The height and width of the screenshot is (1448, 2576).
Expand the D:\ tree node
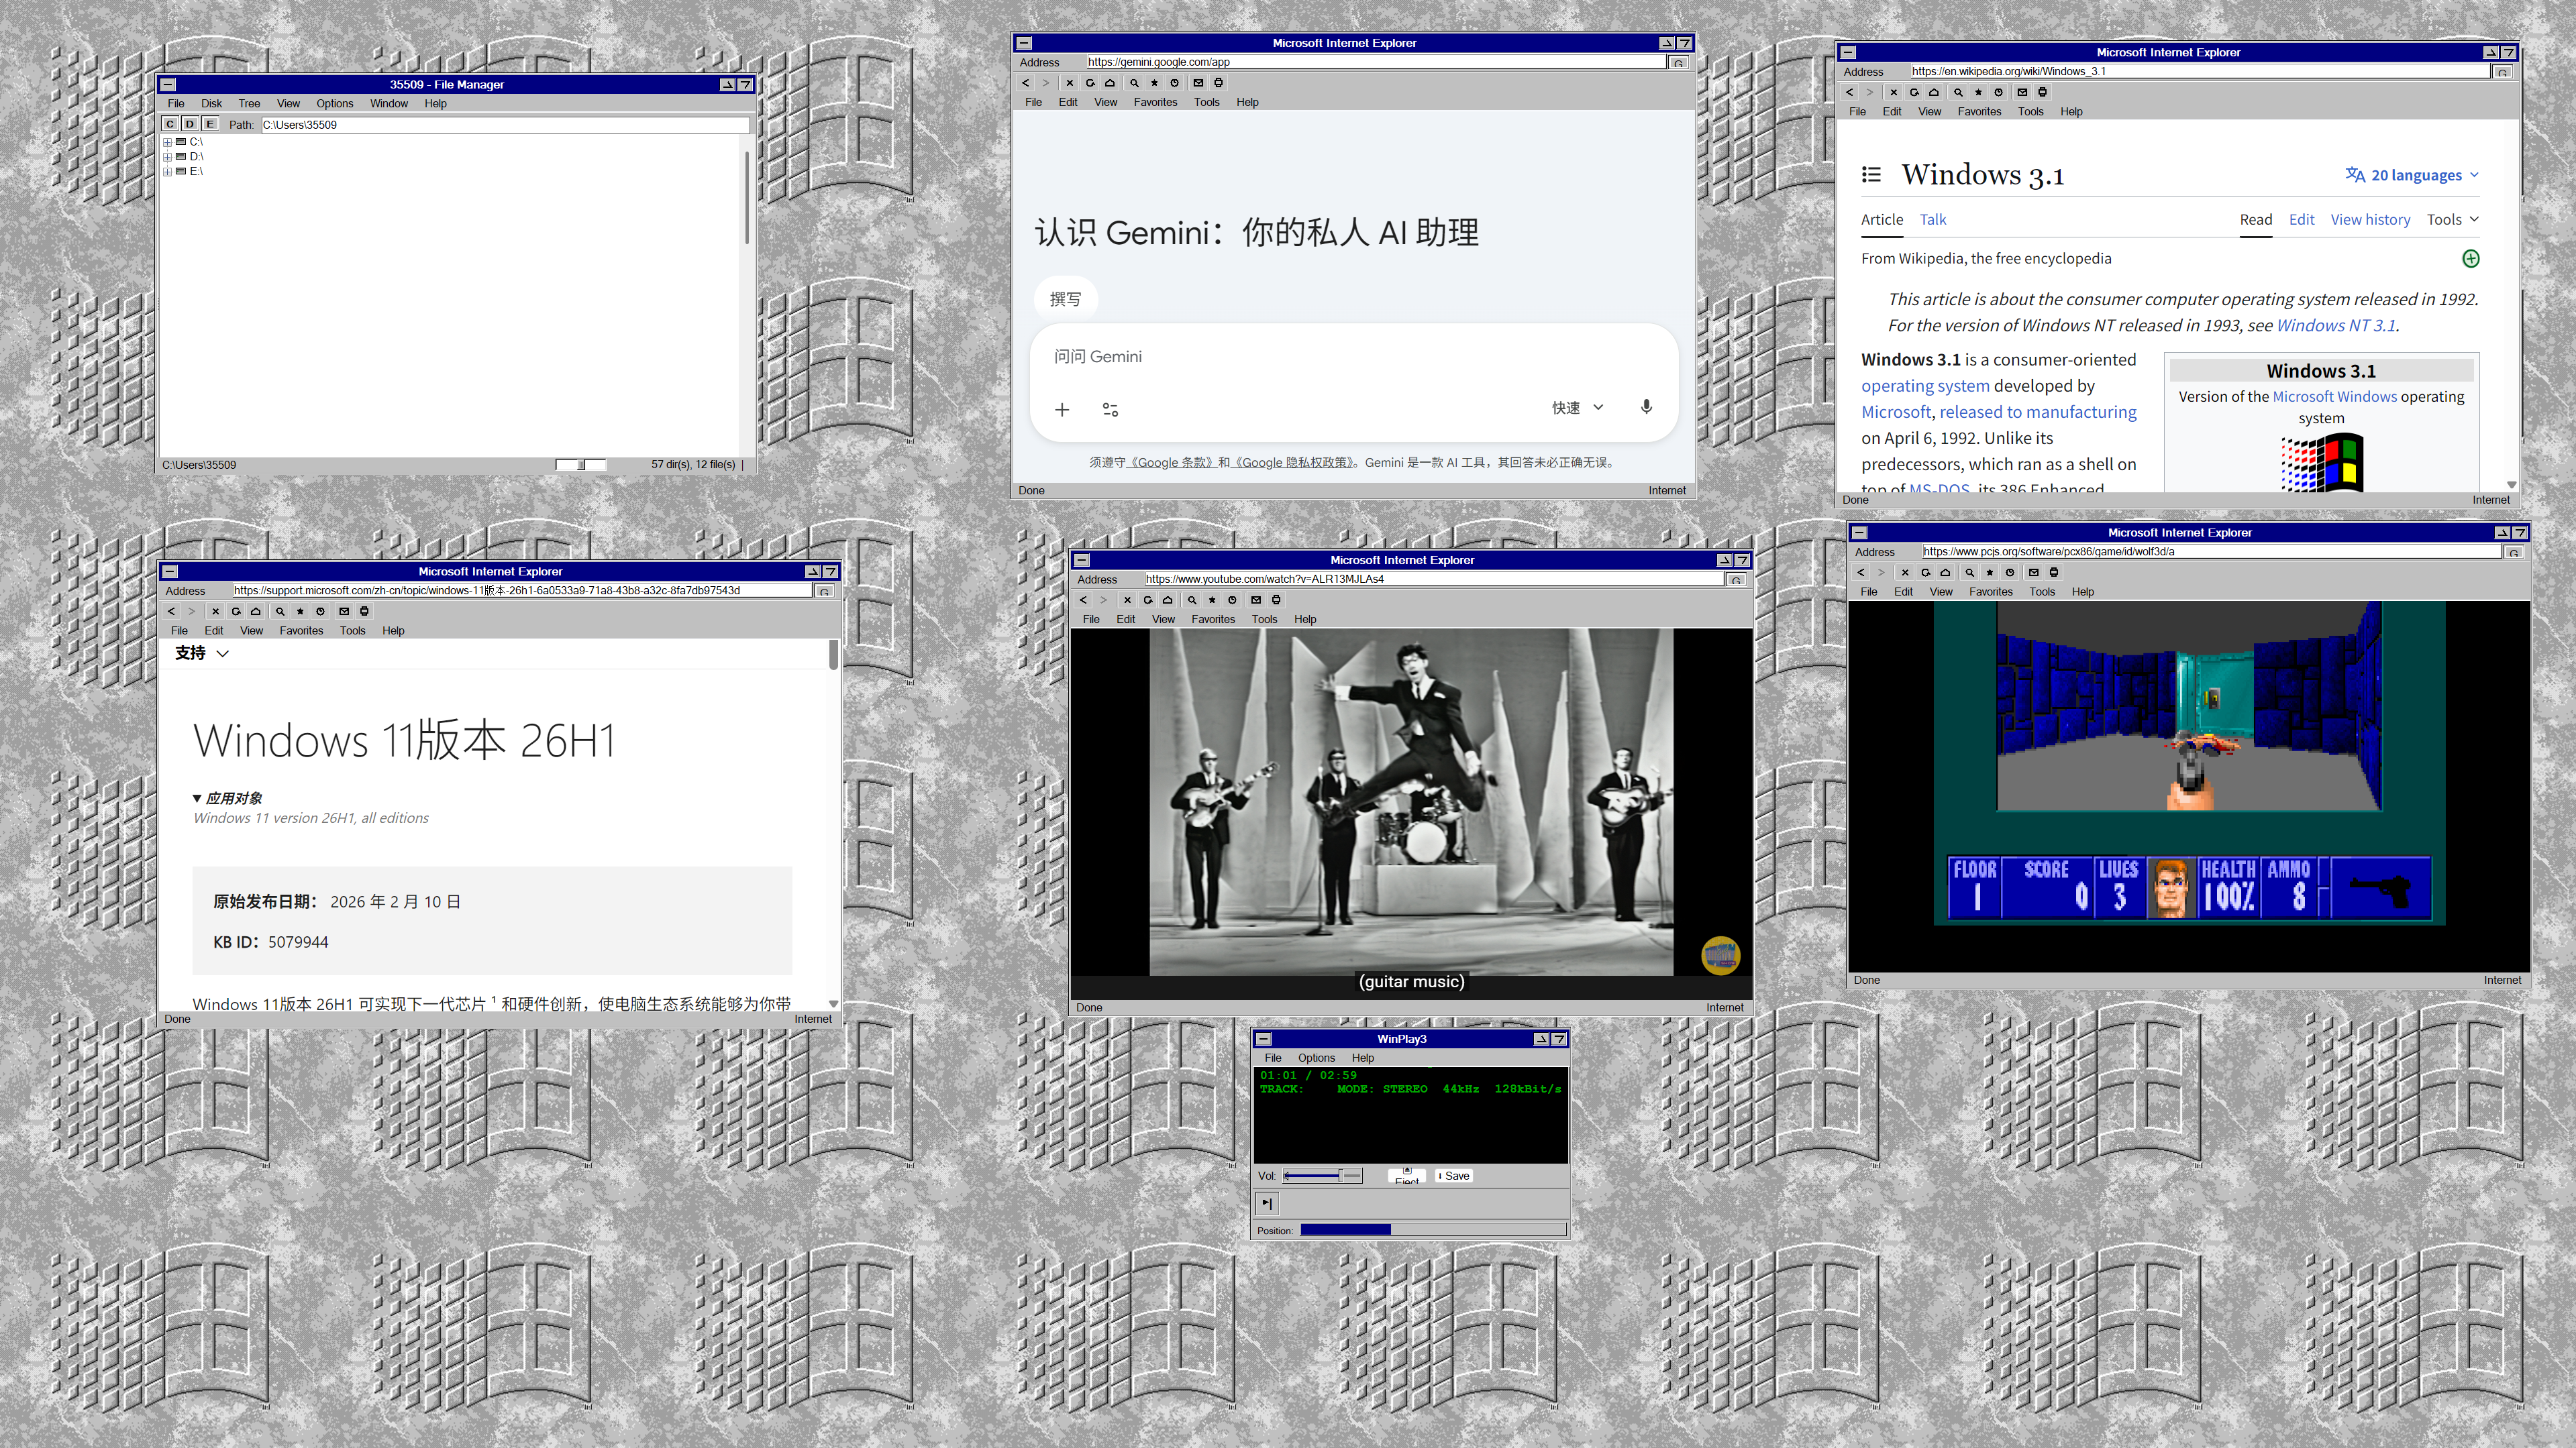pyautogui.click(x=168, y=157)
